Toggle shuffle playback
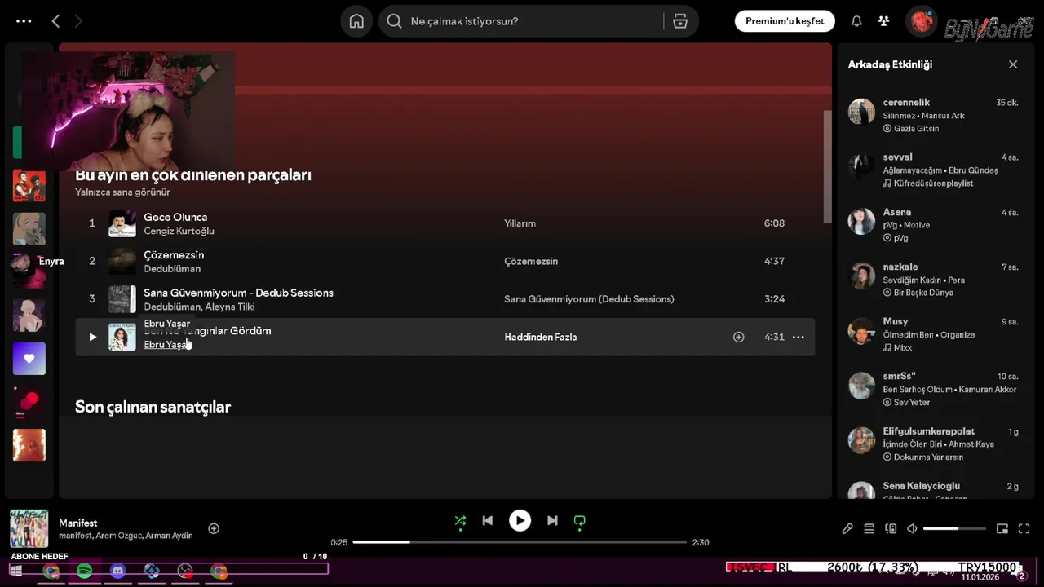 point(460,520)
